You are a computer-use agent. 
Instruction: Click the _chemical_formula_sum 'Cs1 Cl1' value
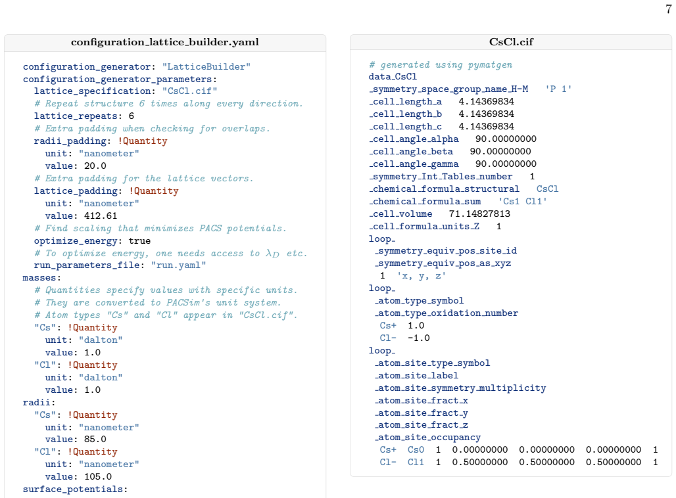[523, 202]
